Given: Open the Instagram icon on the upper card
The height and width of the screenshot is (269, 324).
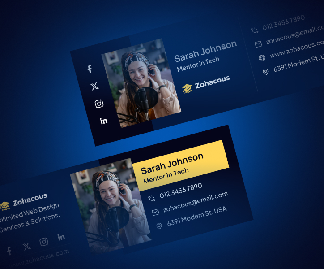Looking at the screenshot, I should 99,104.
